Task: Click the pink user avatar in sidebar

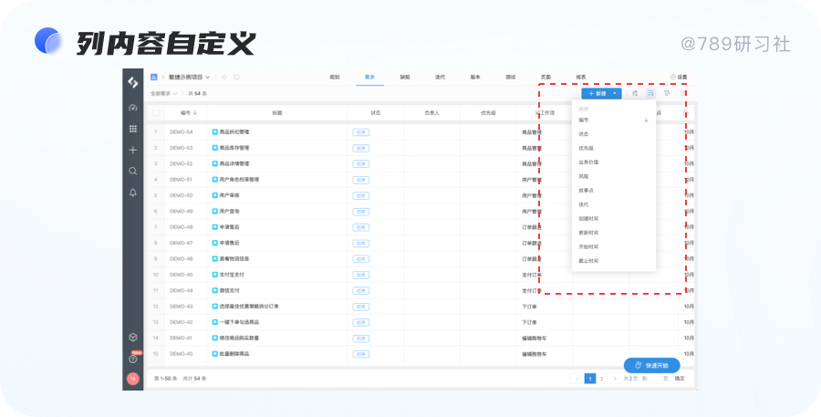Action: coord(133,379)
